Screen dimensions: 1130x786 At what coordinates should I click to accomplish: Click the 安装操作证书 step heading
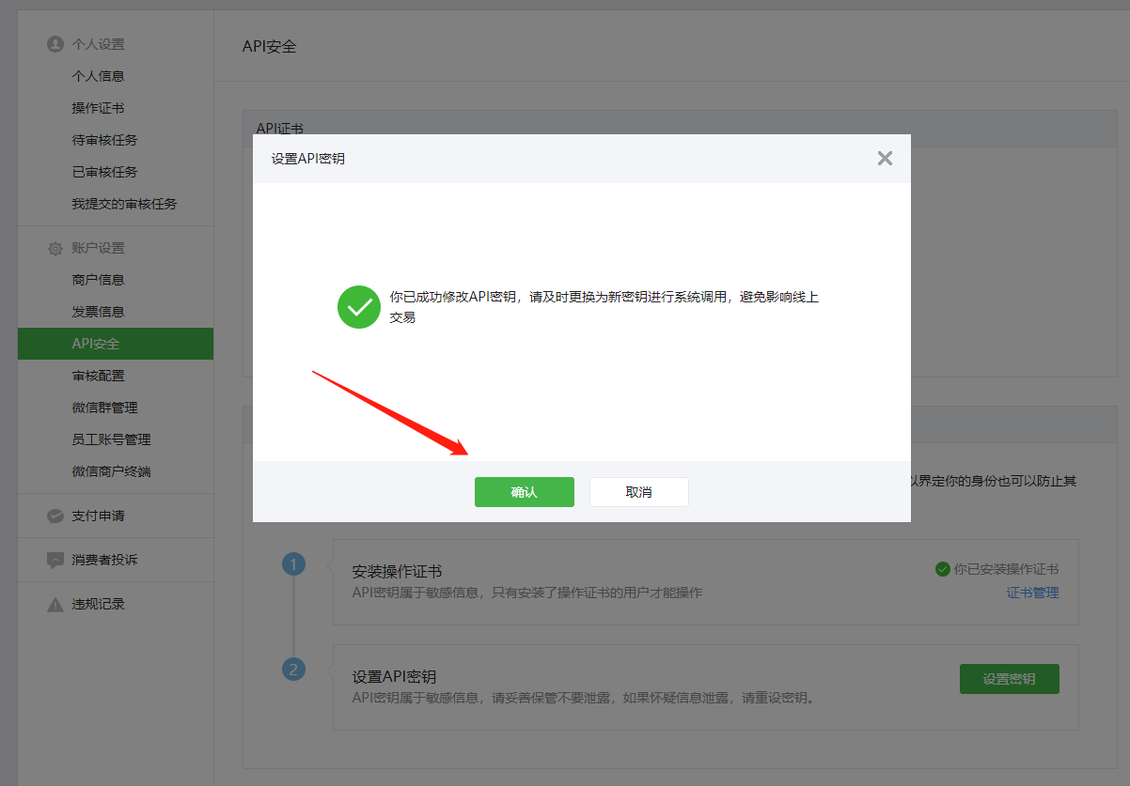(397, 571)
